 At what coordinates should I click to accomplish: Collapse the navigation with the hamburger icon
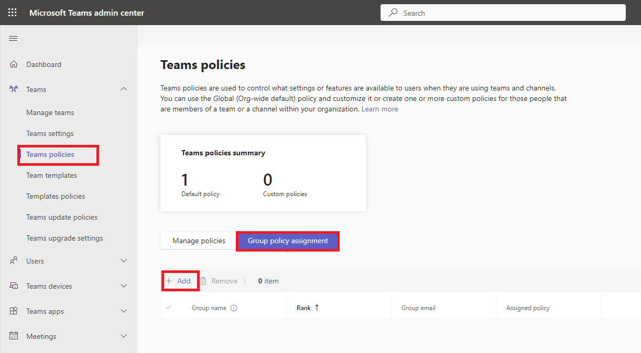[13, 38]
